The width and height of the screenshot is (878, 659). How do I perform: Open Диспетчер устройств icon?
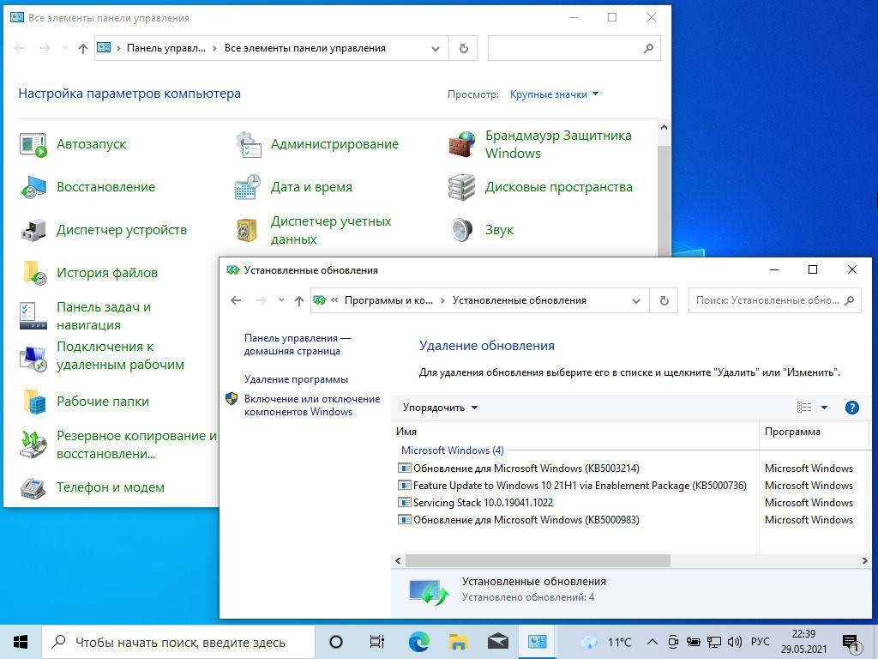33,230
